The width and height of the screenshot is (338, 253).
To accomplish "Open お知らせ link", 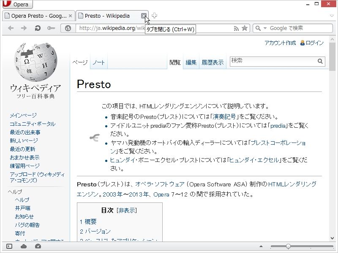I will [x=25, y=217].
